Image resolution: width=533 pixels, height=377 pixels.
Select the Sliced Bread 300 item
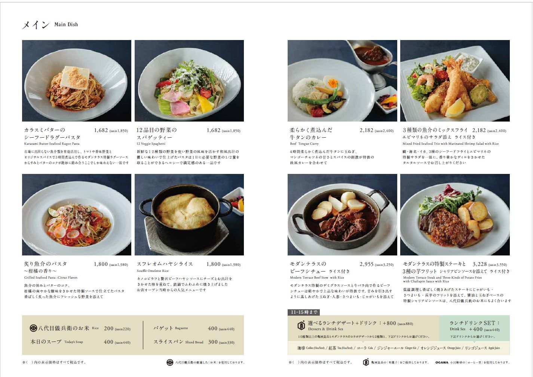(194, 342)
